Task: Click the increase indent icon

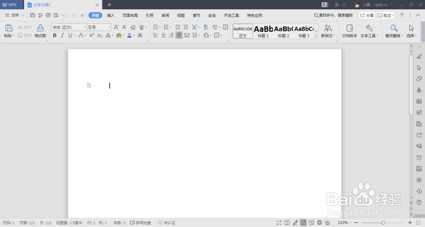Action: click(x=186, y=27)
